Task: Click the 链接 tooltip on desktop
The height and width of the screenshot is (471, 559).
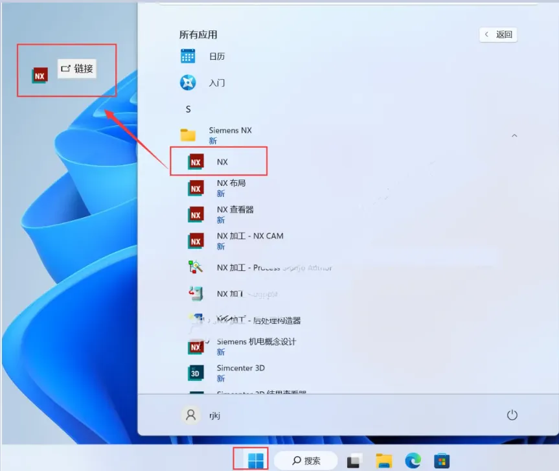Action: [77, 69]
